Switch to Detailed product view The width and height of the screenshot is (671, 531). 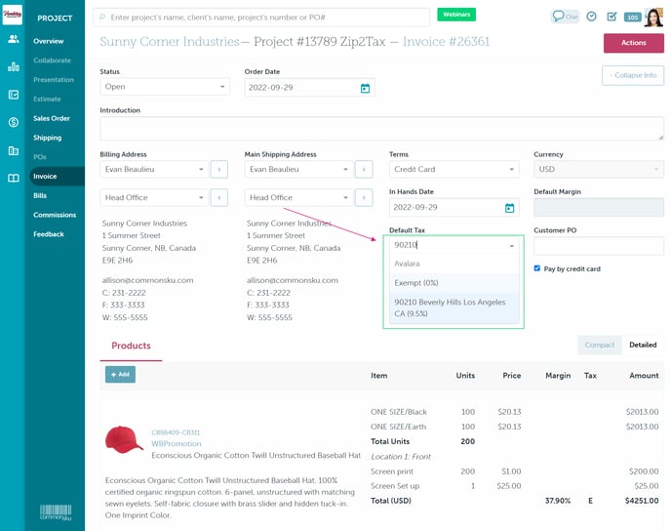pos(642,345)
